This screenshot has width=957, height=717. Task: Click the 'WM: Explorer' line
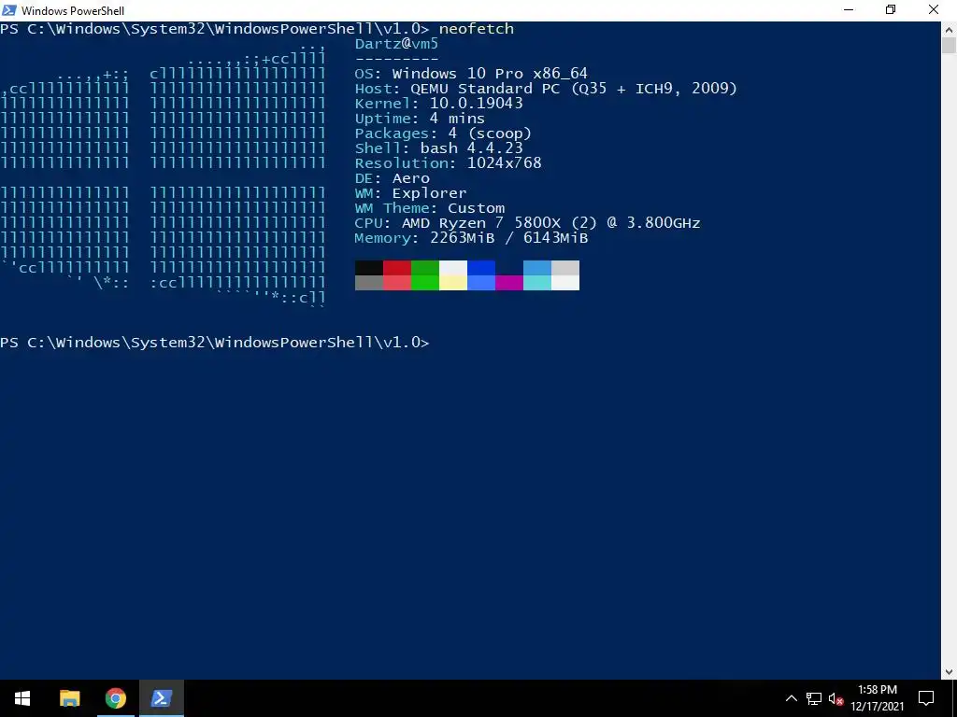pos(411,193)
